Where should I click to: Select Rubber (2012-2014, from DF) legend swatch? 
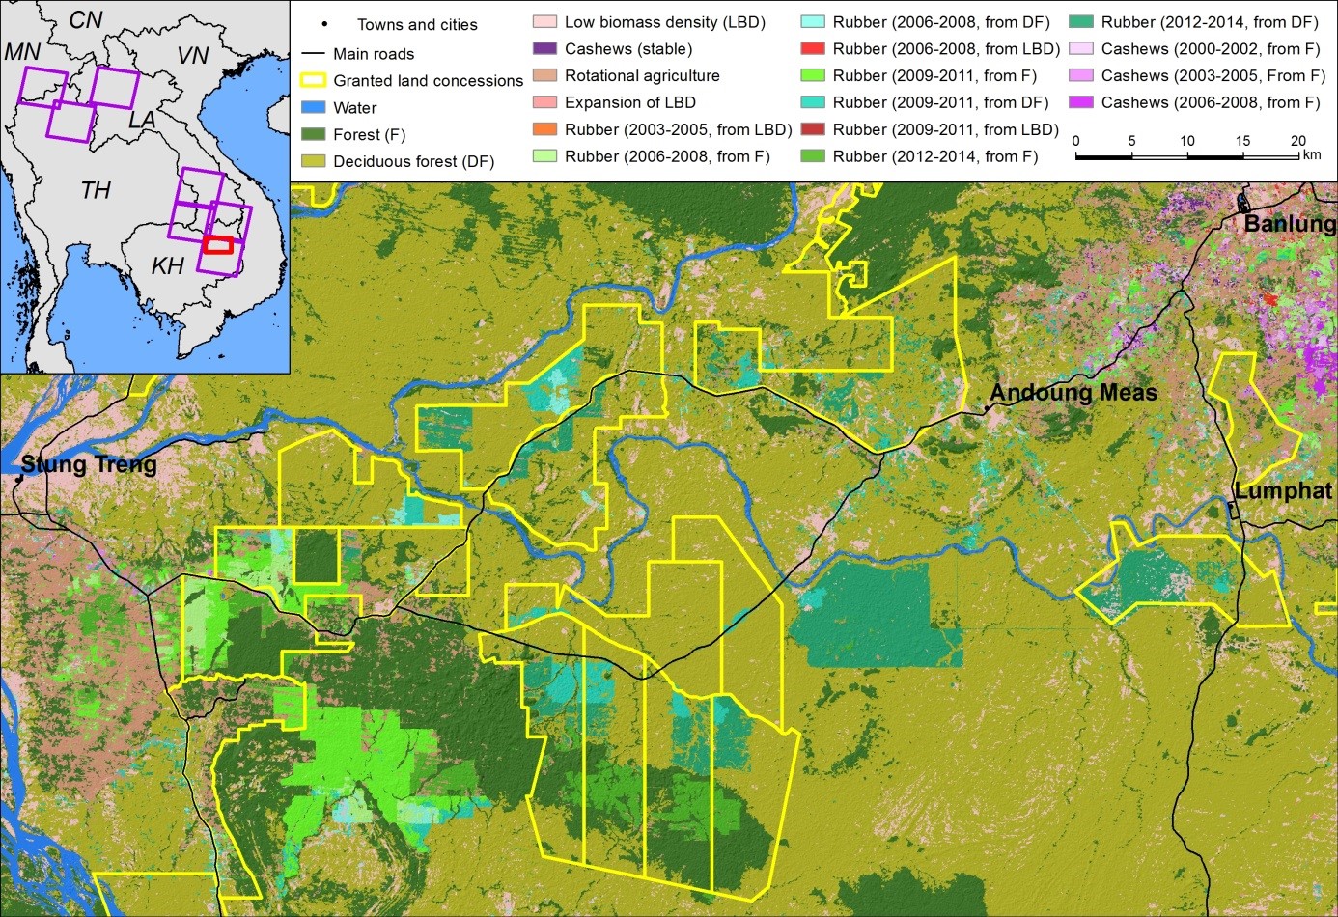click(x=1081, y=21)
